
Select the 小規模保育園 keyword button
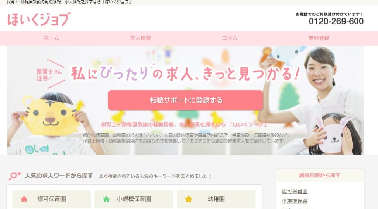click(134, 199)
